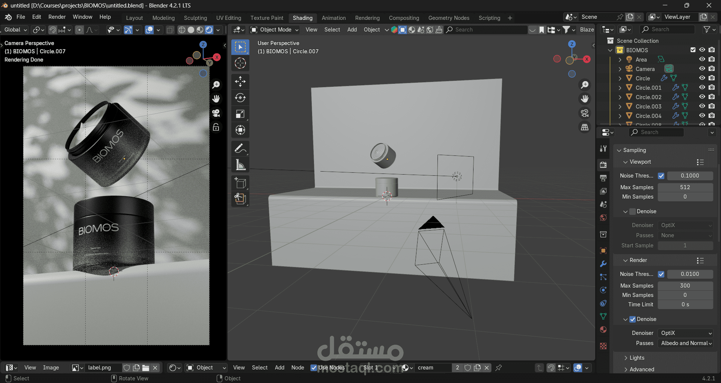Switch between perspective and orthographic projection
721x383 pixels.
[585, 127]
